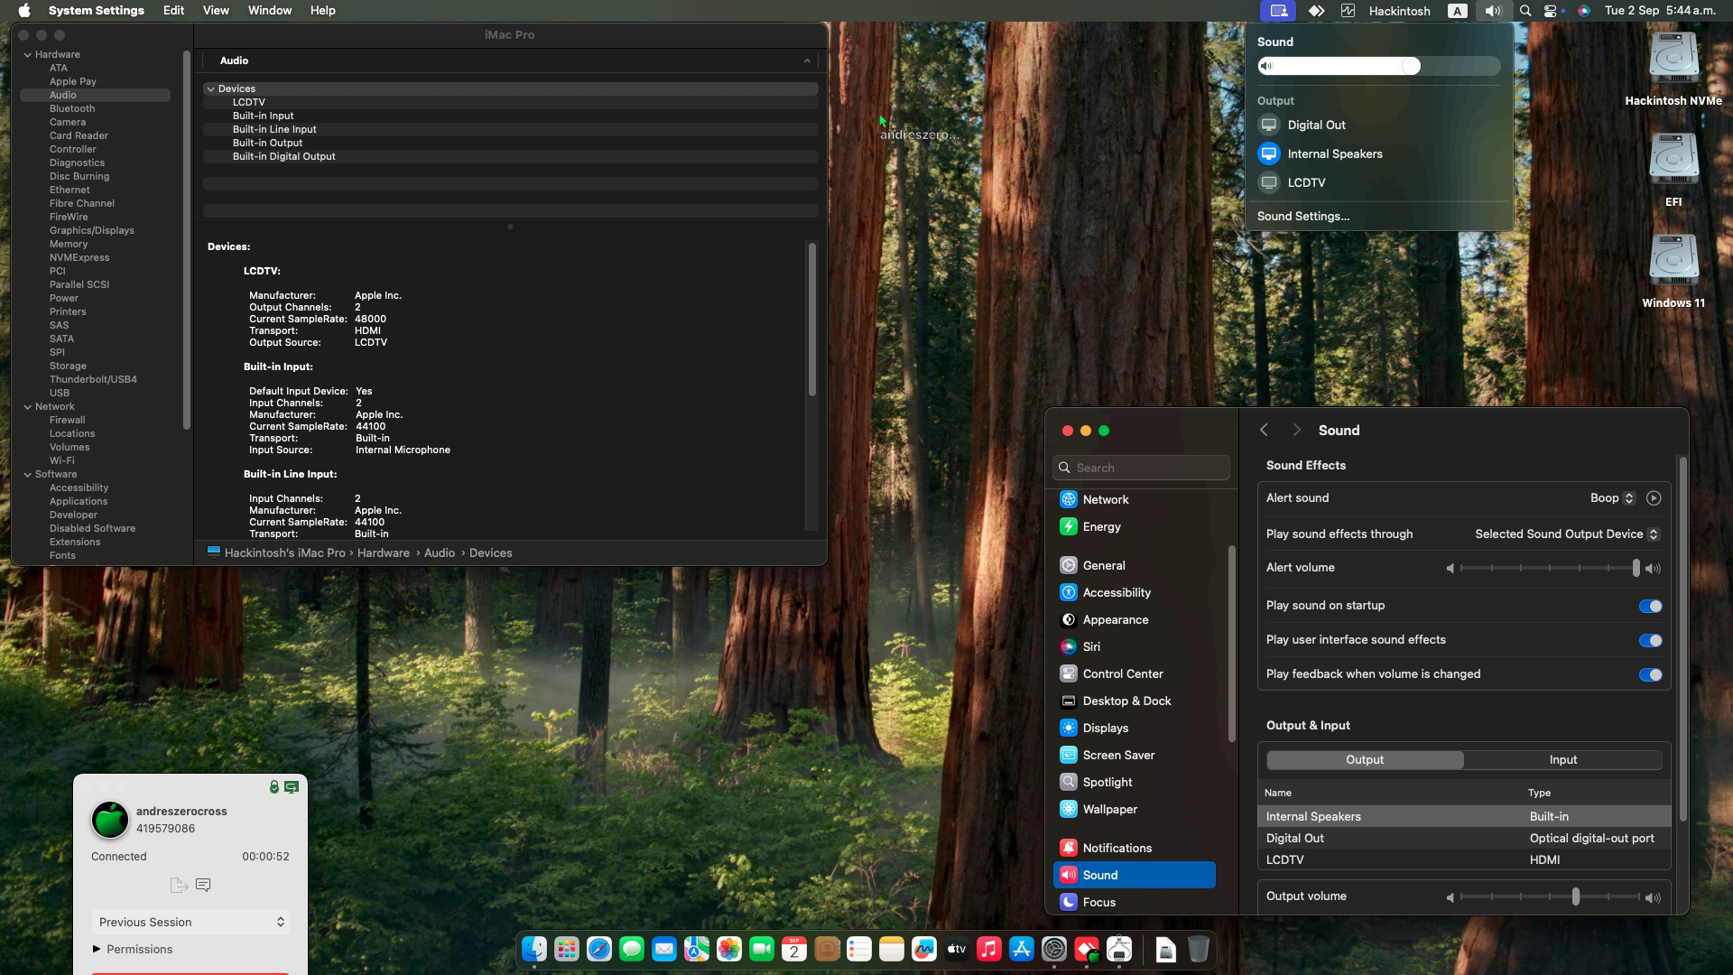Open the Alert sound Boop dropdown
Screen dimensions: 1733x975
pyautogui.click(x=1612, y=498)
